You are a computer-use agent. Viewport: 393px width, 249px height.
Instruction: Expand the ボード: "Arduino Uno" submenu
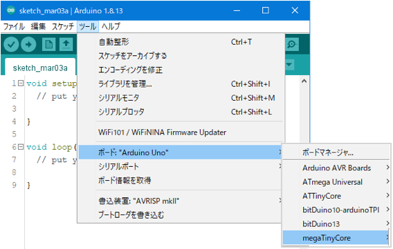180,152
